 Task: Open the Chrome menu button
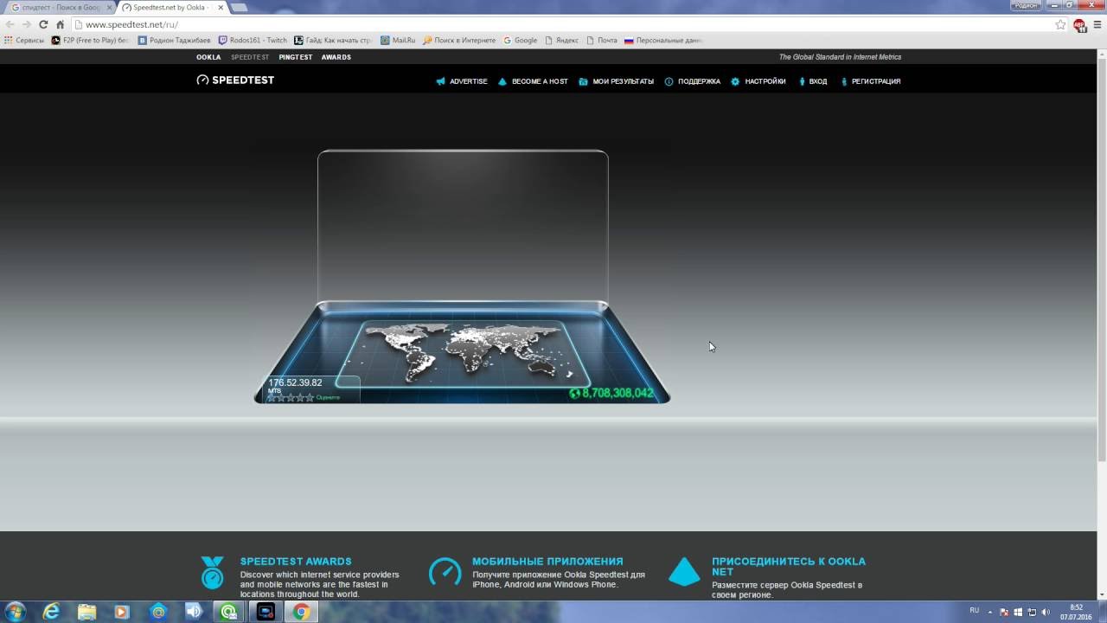click(x=1097, y=24)
